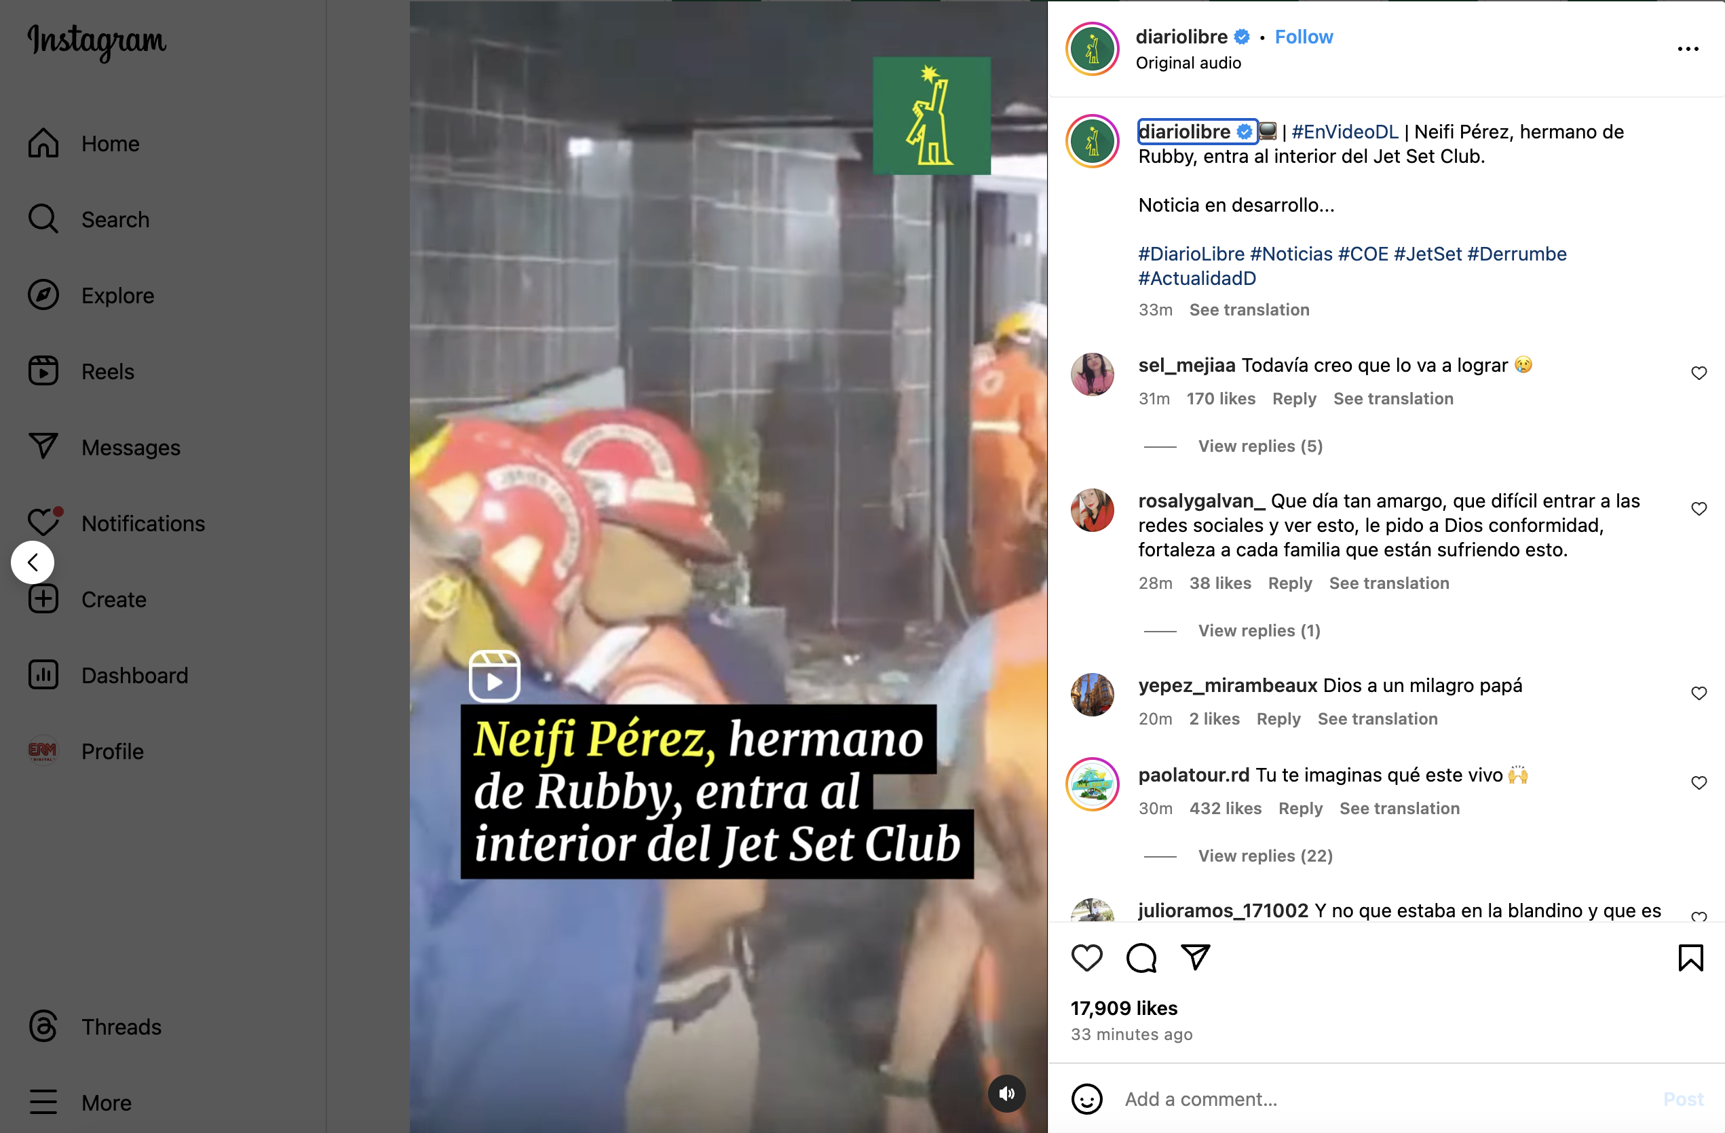Like the post with heart icon
The image size is (1725, 1133).
tap(1086, 958)
